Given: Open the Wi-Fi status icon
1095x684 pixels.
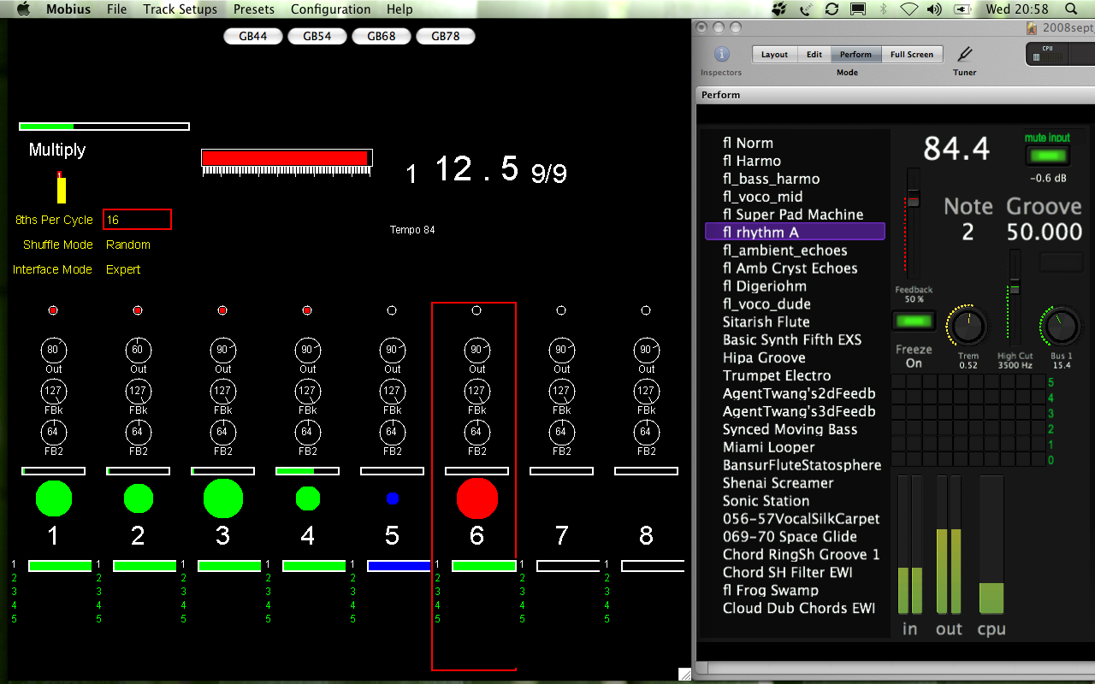Looking at the screenshot, I should [x=909, y=9].
